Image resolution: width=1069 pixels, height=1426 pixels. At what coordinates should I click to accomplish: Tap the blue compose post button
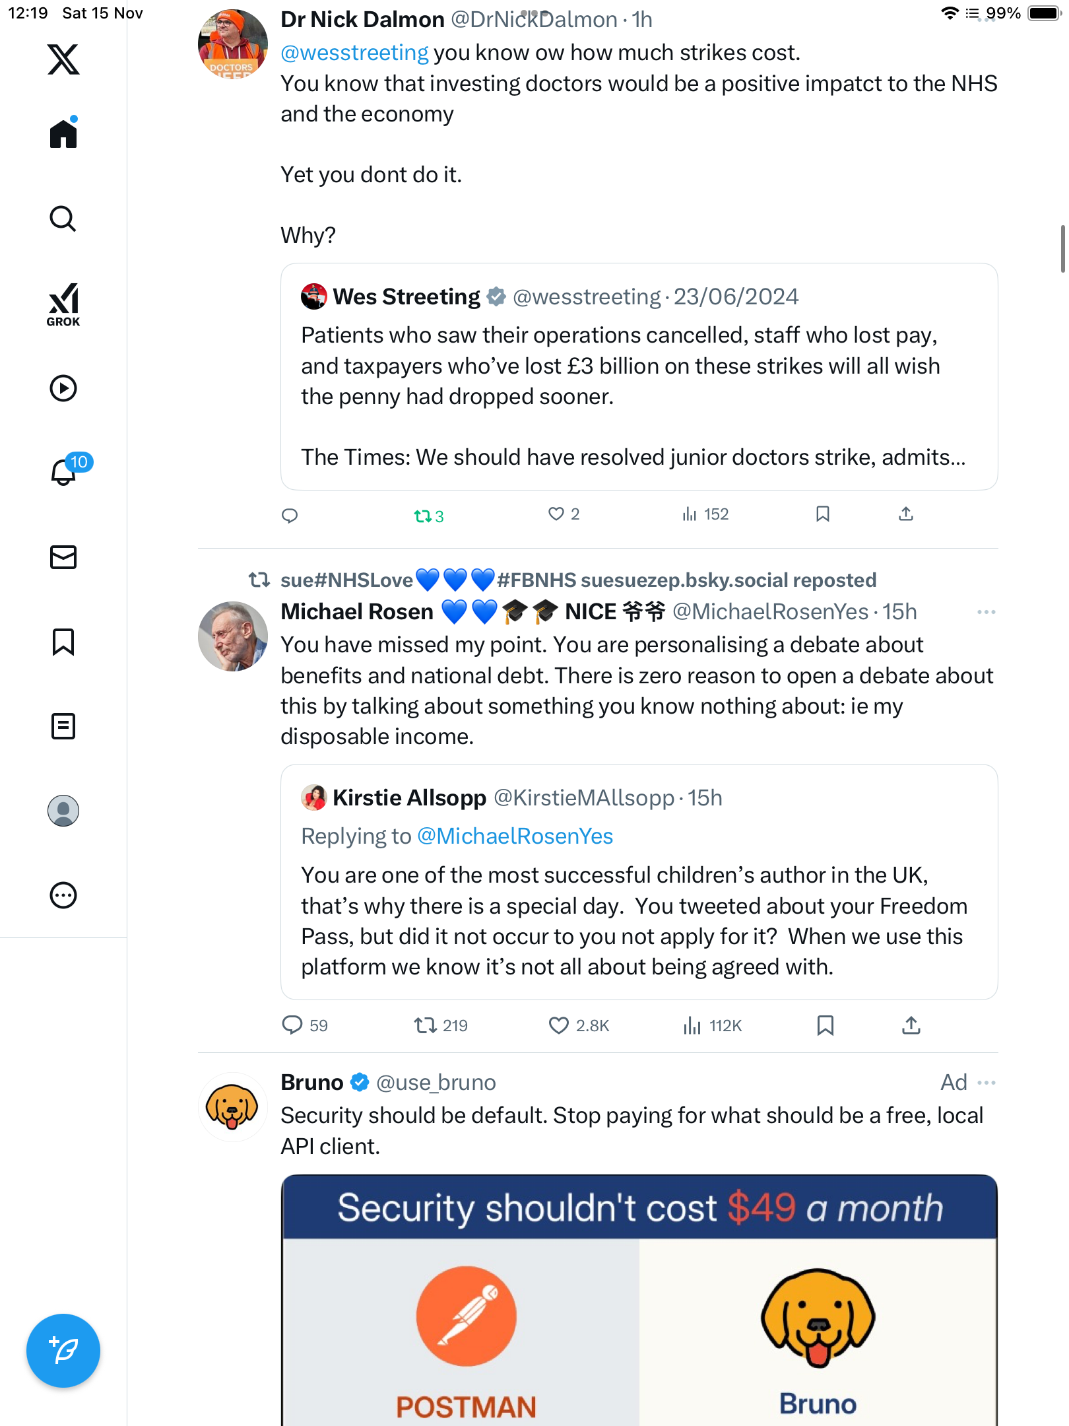pyautogui.click(x=63, y=1351)
